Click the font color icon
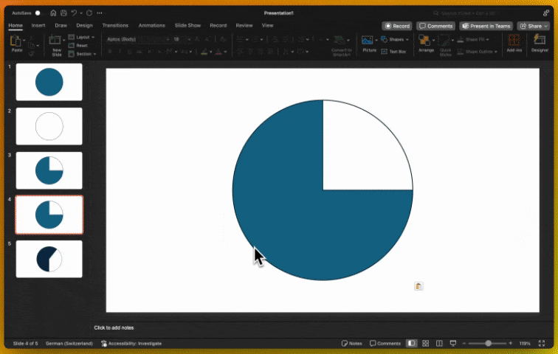This screenshot has height=354, width=558. (218, 52)
